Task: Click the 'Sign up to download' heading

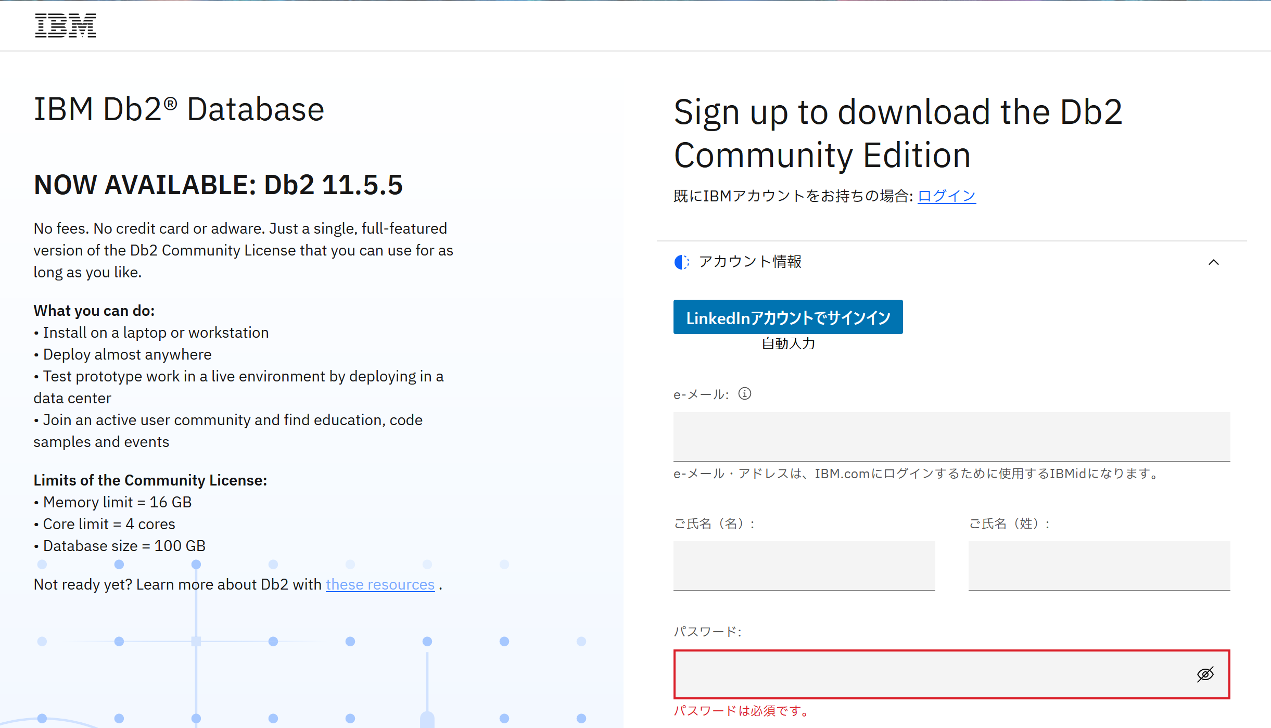Action: 897,133
